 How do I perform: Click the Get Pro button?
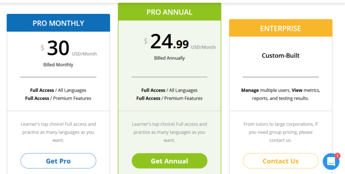click(x=58, y=161)
